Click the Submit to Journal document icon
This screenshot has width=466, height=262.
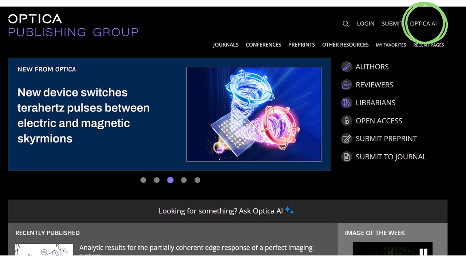[346, 157]
